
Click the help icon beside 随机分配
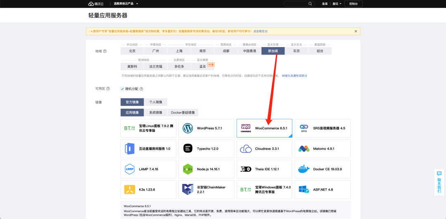pos(141,89)
